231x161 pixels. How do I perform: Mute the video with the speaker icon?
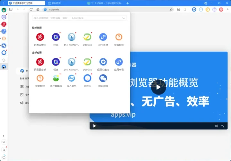click(x=217, y=126)
